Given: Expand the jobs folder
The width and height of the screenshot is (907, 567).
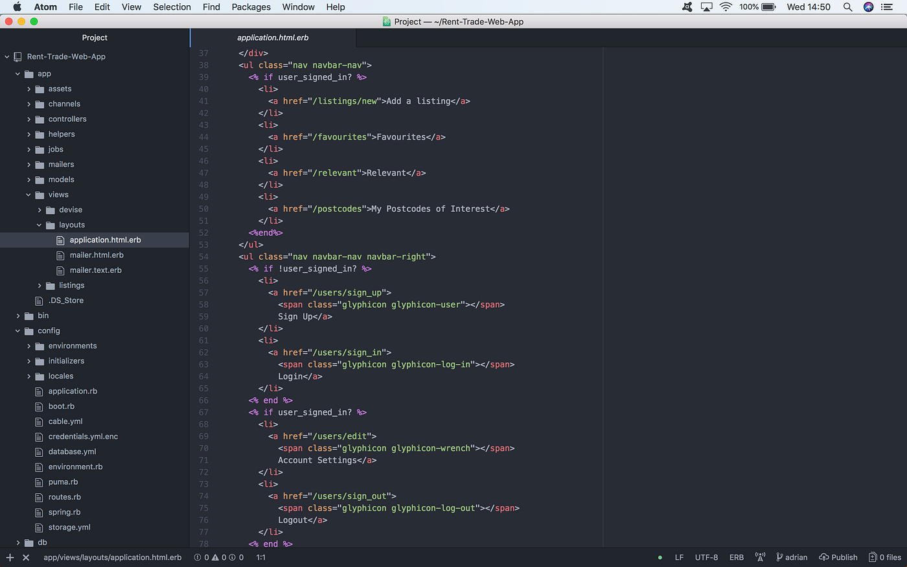Looking at the screenshot, I should click(x=29, y=149).
